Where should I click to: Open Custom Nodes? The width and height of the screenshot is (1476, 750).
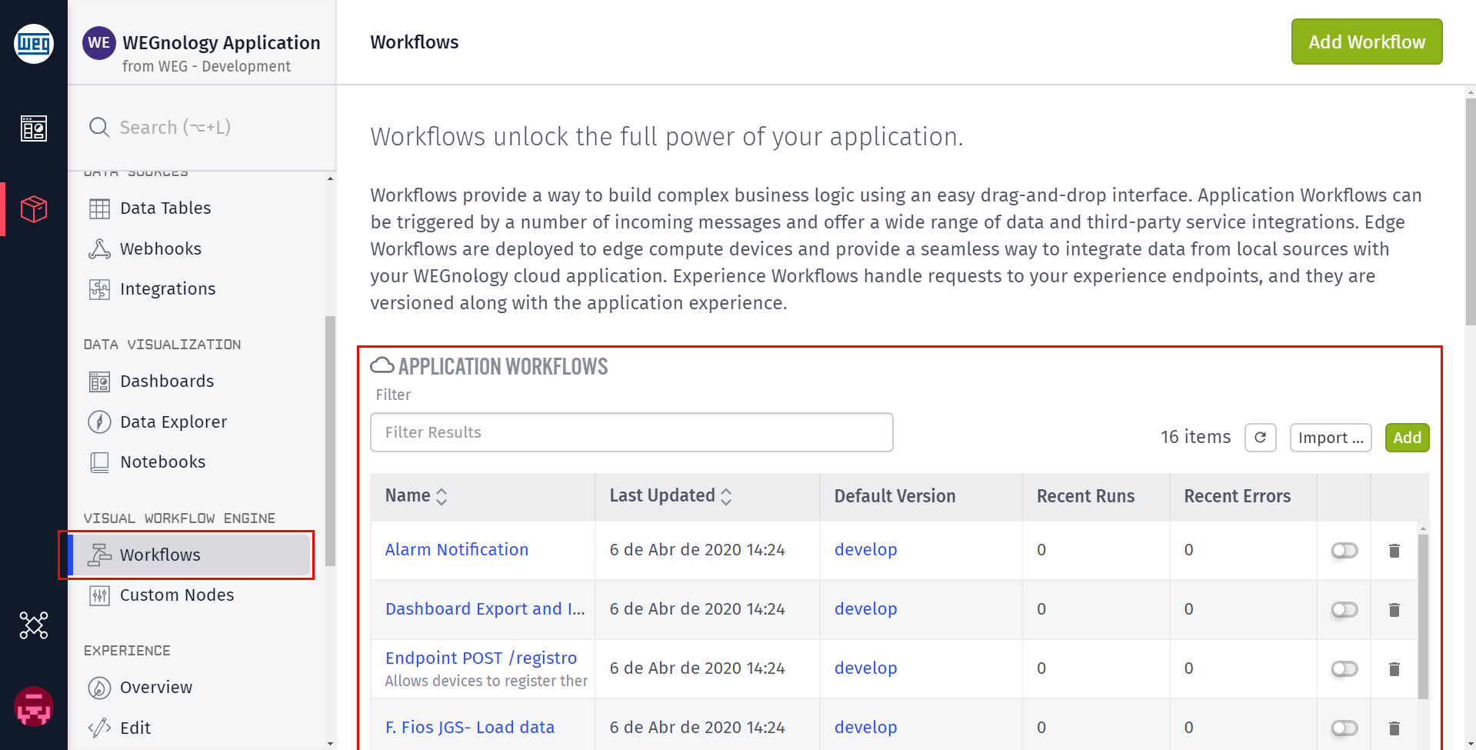[x=177, y=595]
